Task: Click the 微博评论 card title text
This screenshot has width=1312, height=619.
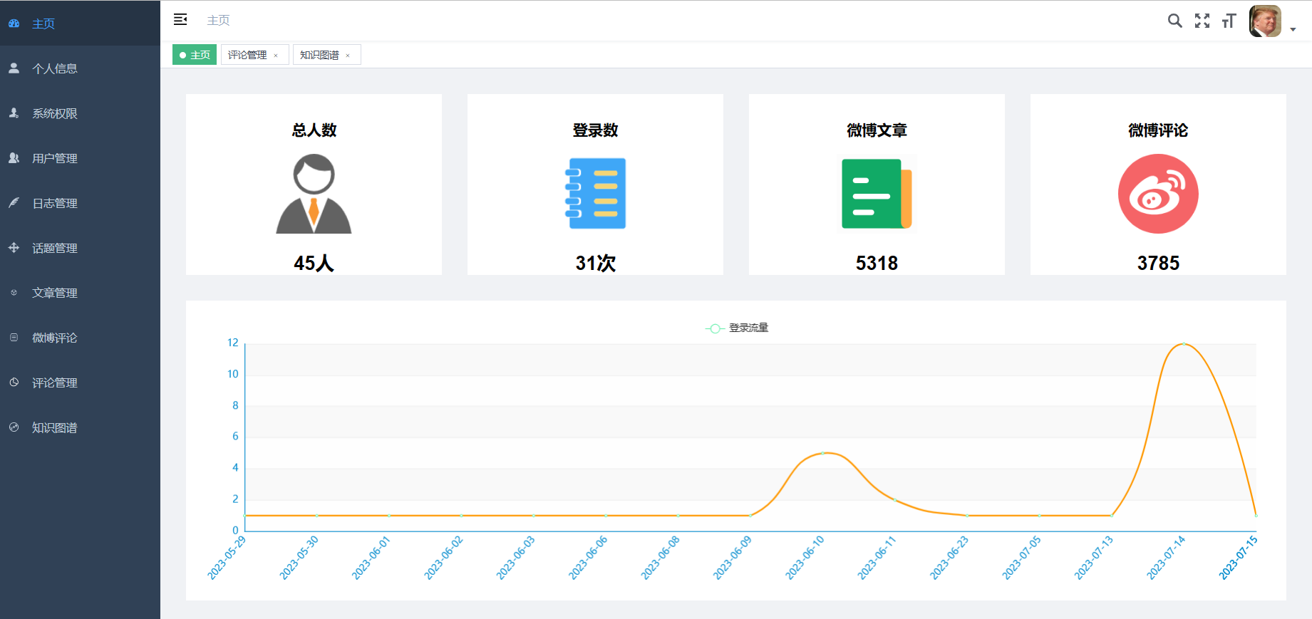Action: pyautogui.click(x=1158, y=130)
